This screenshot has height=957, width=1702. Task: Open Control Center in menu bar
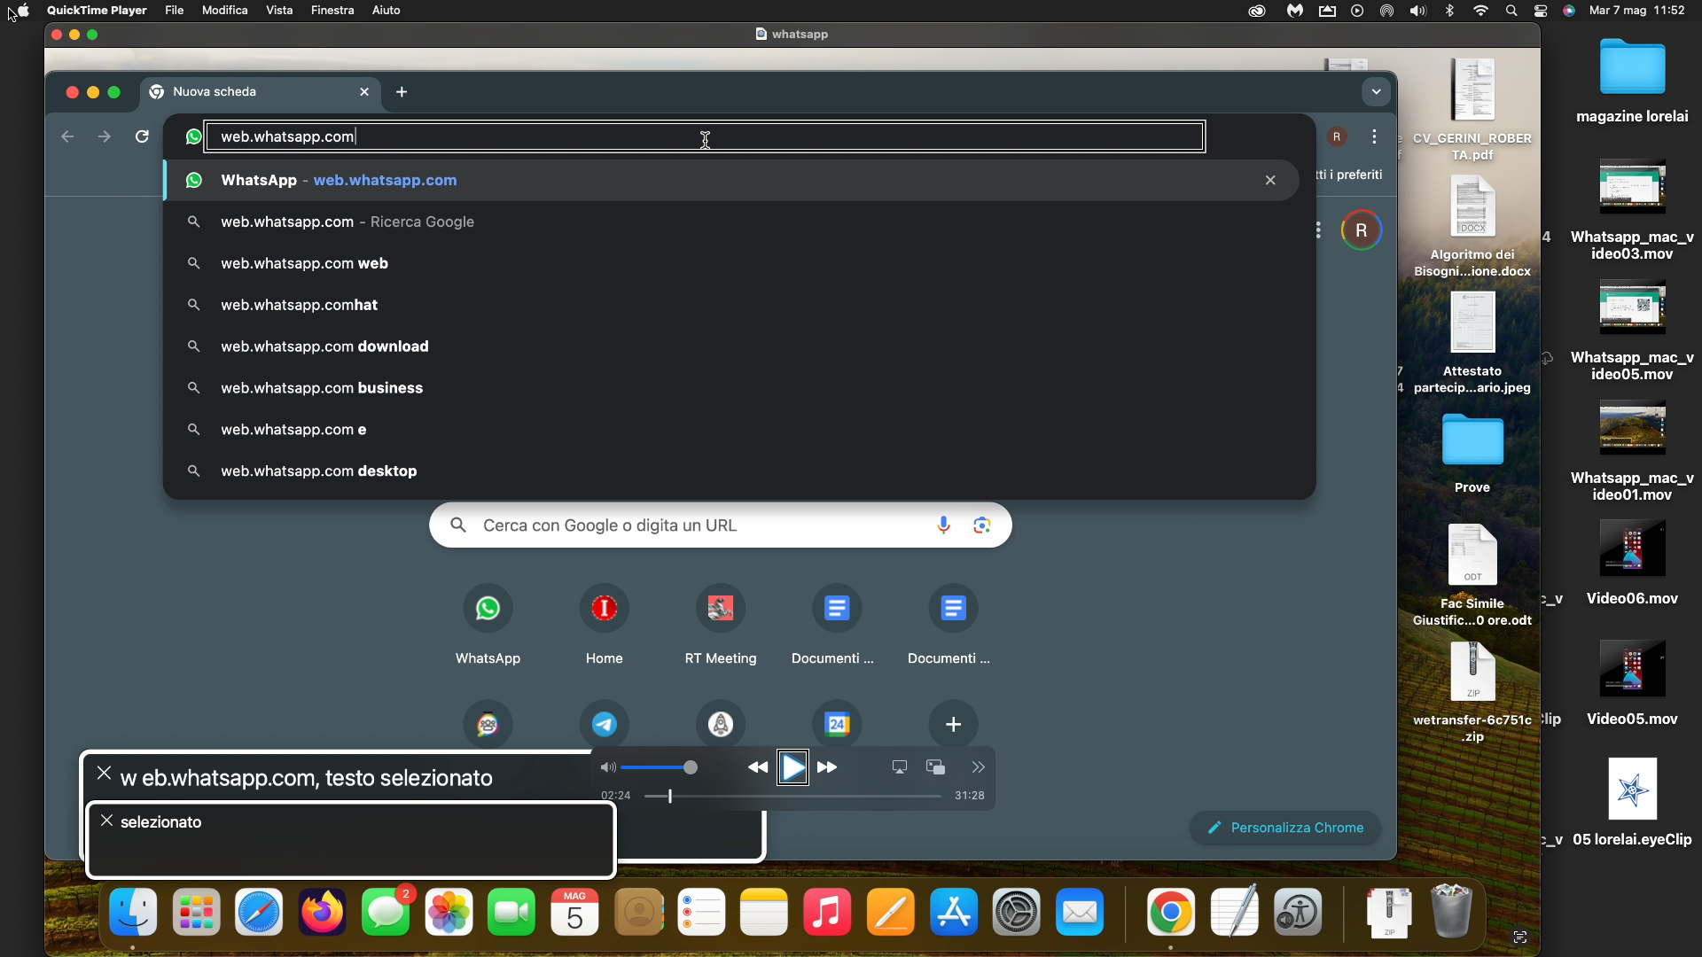1541,11
